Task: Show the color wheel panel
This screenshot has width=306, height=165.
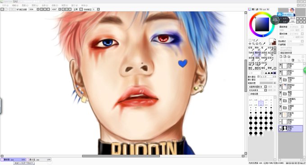Action: 250,9
